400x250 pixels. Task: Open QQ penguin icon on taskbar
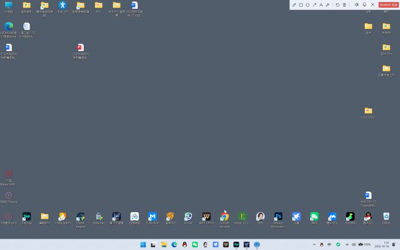pos(184,244)
